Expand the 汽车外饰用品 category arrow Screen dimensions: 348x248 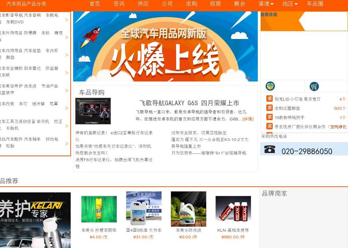(x=67, y=38)
